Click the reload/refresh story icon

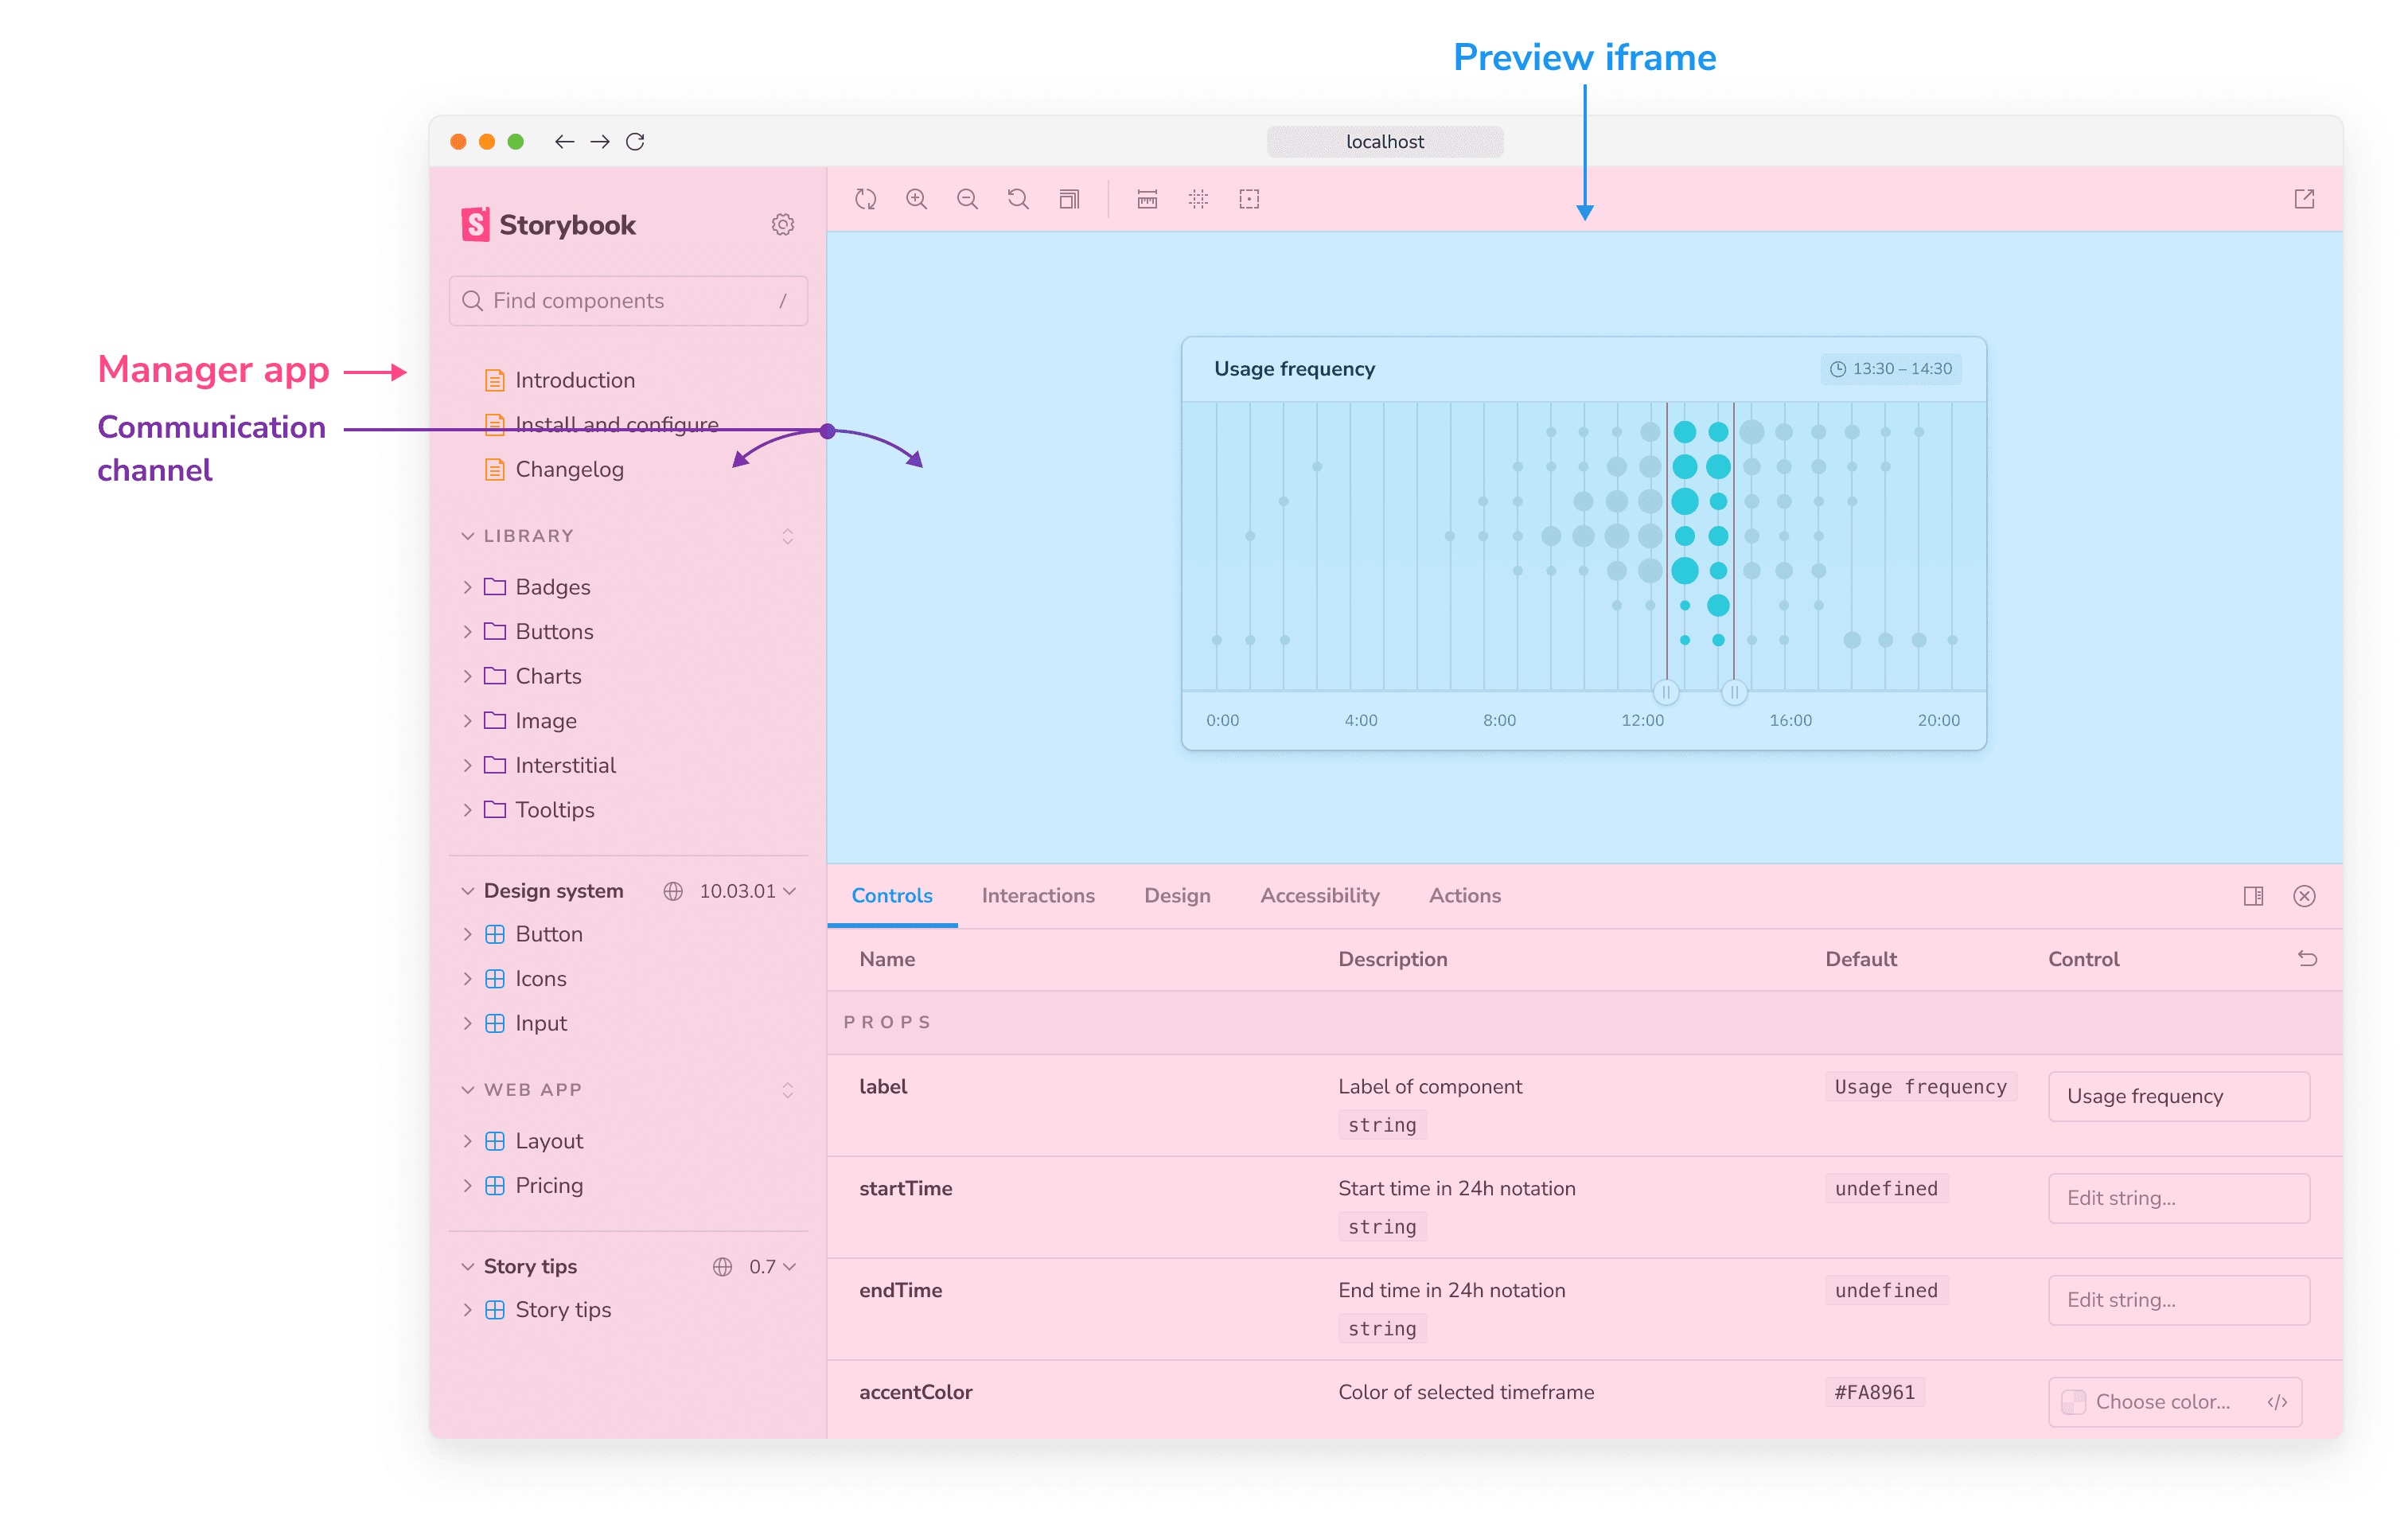click(865, 198)
